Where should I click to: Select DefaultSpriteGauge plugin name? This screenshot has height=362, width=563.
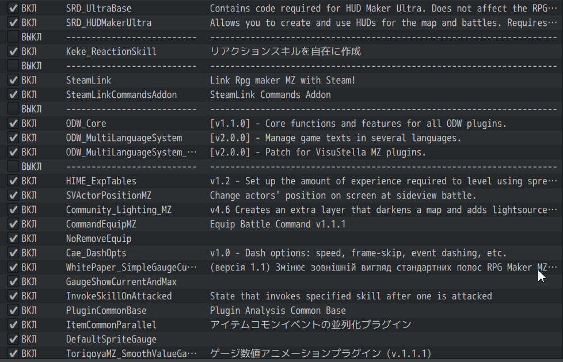pos(111,339)
